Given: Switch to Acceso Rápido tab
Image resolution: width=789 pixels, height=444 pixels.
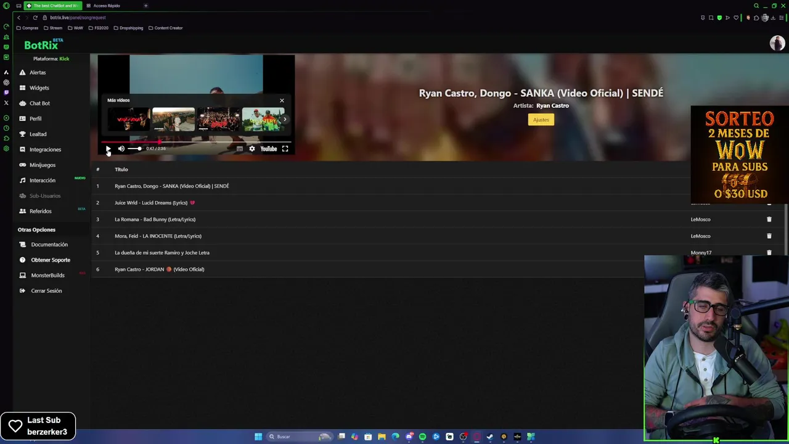Looking at the screenshot, I should [107, 6].
